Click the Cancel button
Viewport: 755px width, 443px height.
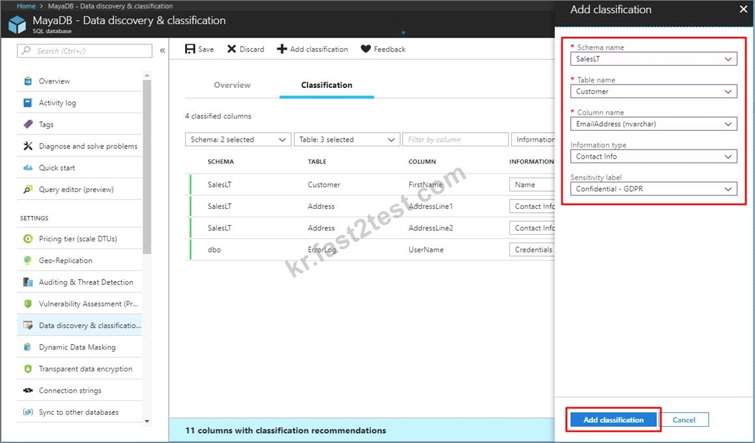point(684,420)
